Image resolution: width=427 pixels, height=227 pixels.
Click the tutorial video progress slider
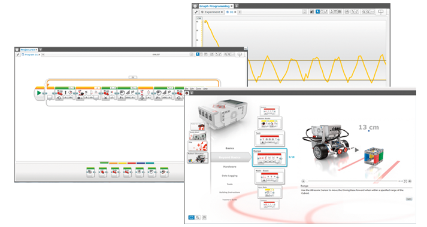pos(352,181)
